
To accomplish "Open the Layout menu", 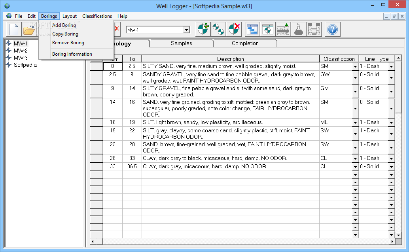I will [69, 16].
